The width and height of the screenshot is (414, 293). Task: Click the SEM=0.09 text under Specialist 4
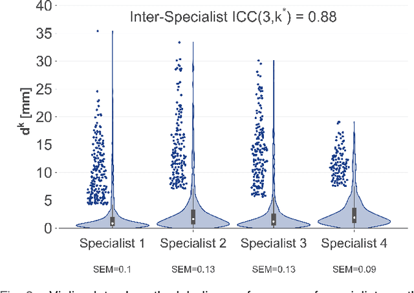point(354,268)
